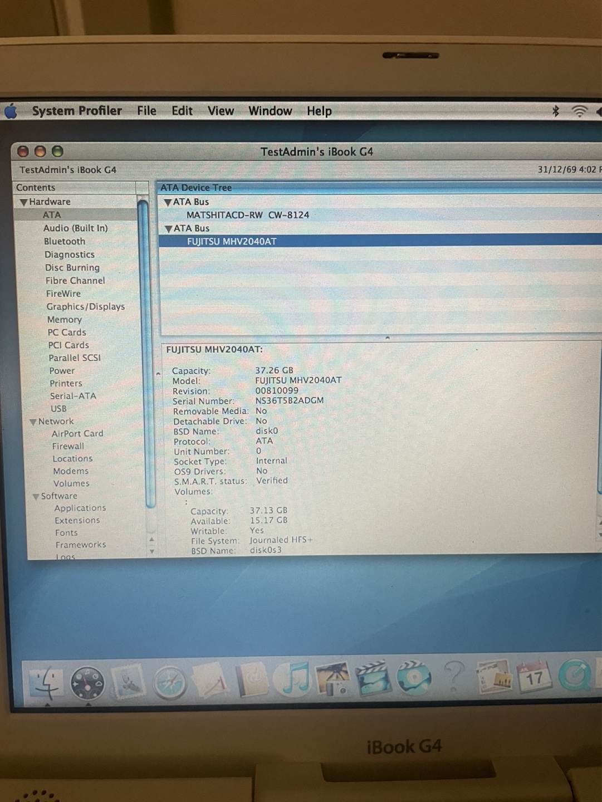Open the File menu

146,111
